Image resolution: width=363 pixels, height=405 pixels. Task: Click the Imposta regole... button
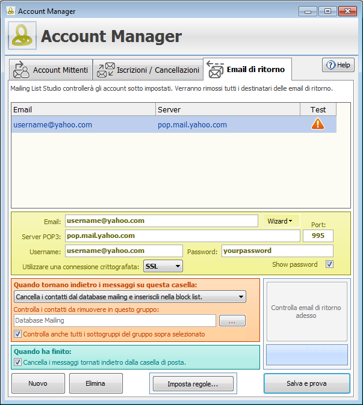click(x=193, y=383)
